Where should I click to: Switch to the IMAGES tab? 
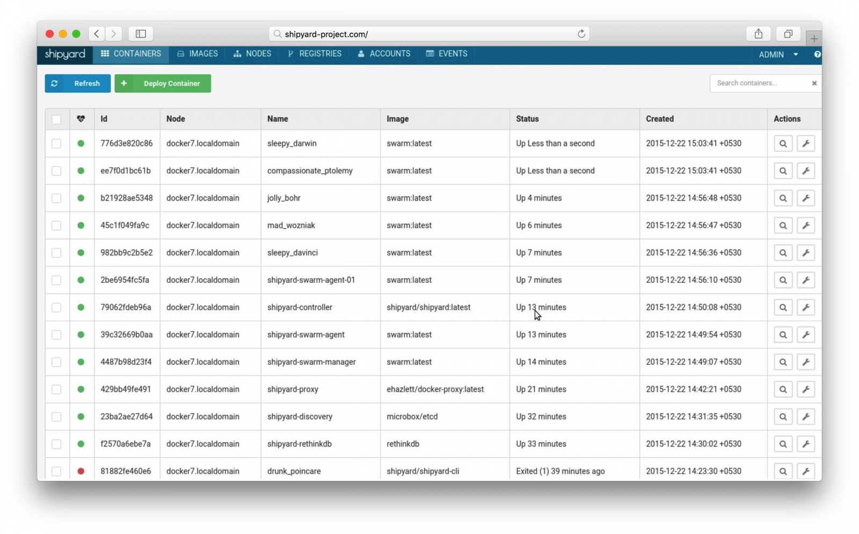click(197, 54)
